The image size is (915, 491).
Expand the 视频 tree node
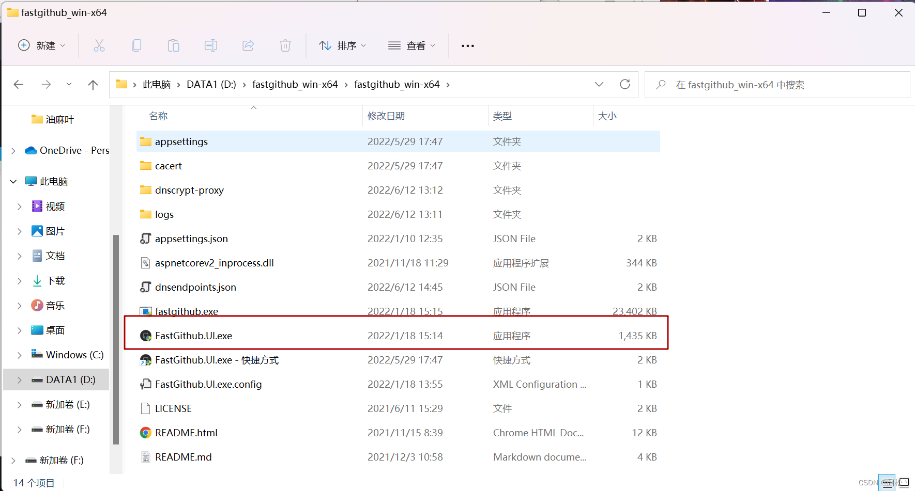click(x=20, y=207)
